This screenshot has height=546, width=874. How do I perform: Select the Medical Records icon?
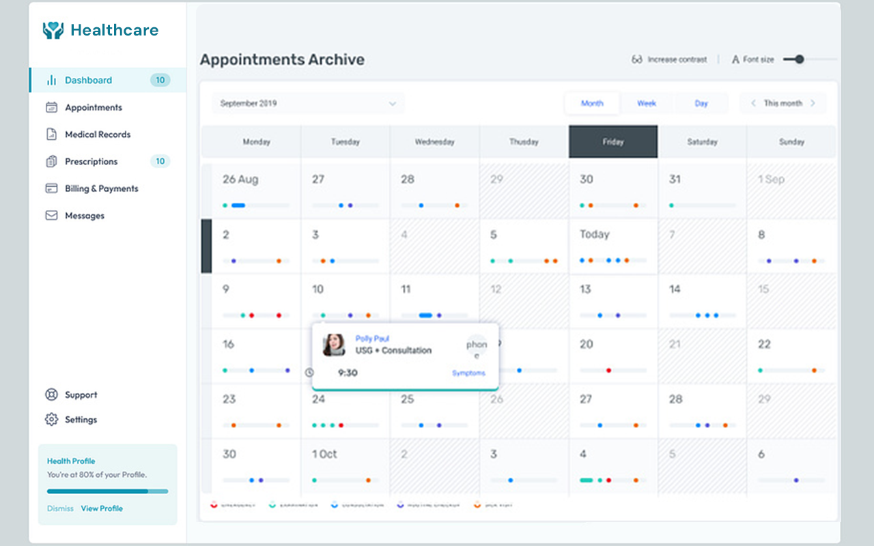[x=51, y=134]
